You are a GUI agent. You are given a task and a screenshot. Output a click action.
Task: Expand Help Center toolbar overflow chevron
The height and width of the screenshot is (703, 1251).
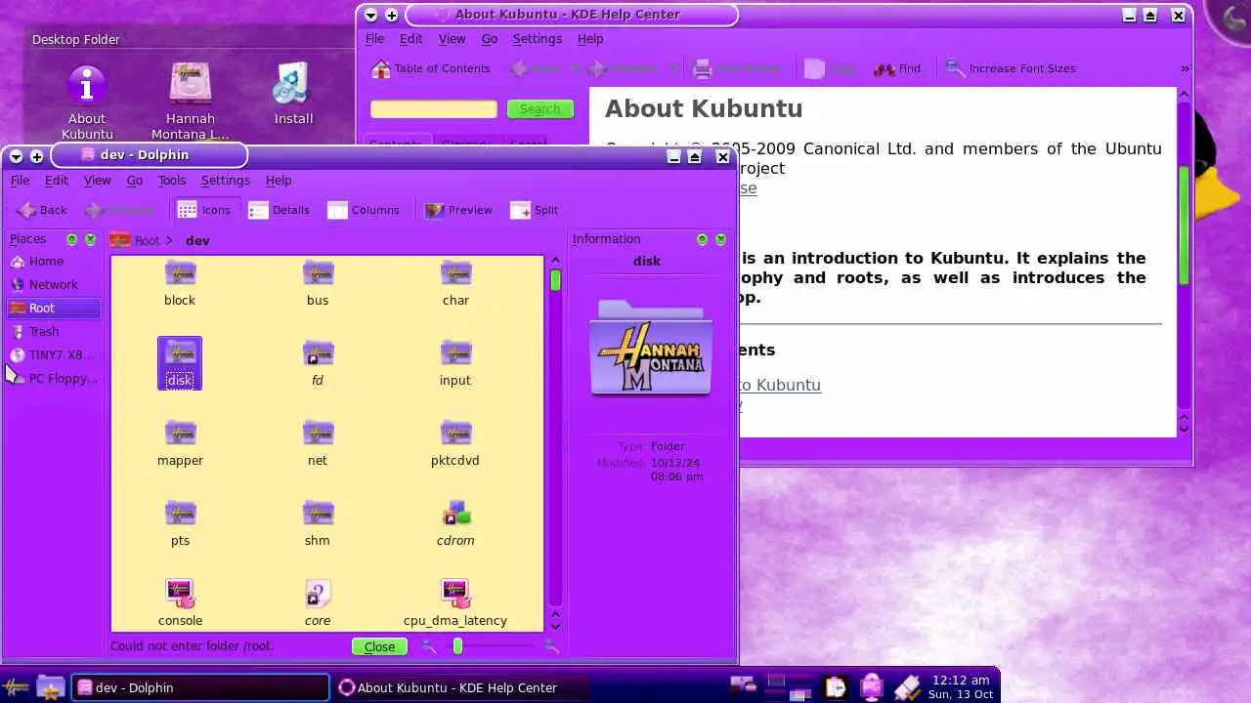point(1185,68)
